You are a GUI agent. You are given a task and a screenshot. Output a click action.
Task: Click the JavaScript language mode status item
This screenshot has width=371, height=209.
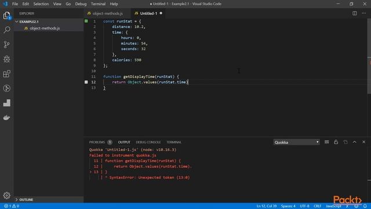coord(333,206)
